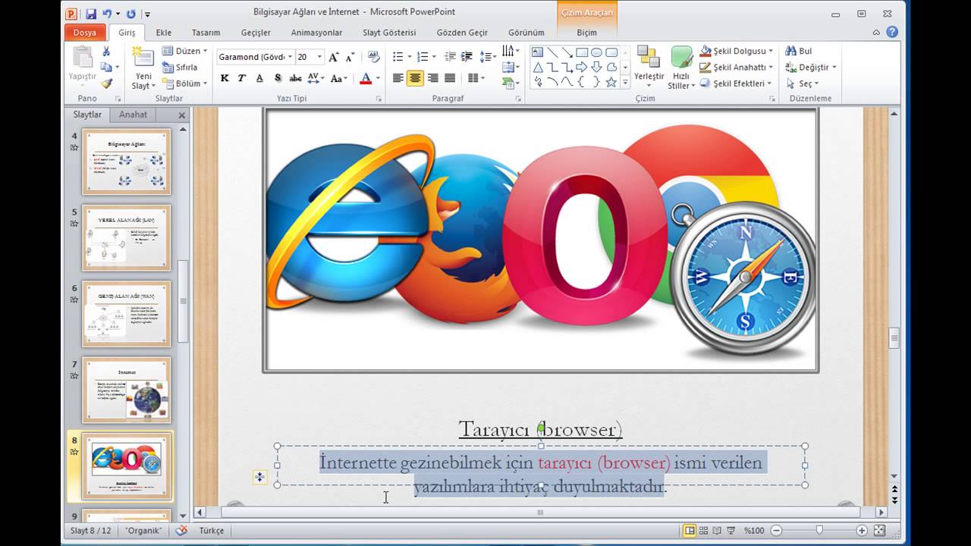Viewport: 971px width, 546px height.
Task: Select the rounded rectangle shape
Action: tap(611, 52)
